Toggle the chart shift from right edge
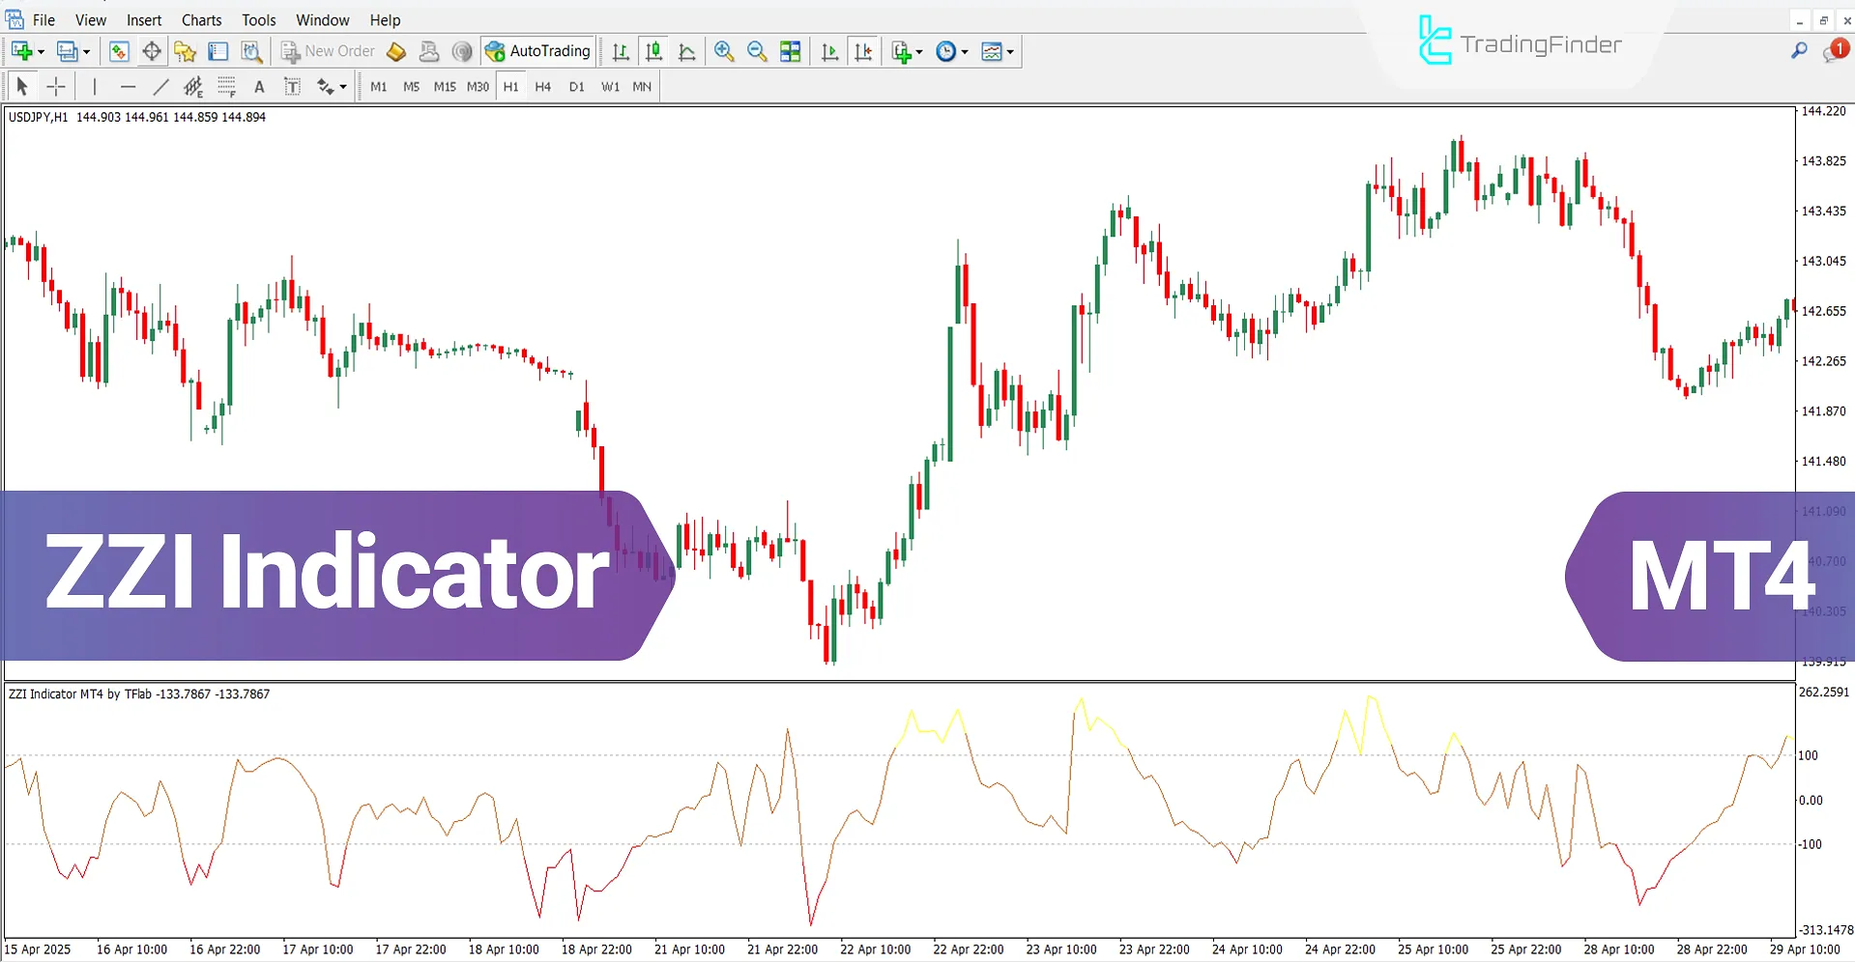1855x962 pixels. [x=864, y=51]
